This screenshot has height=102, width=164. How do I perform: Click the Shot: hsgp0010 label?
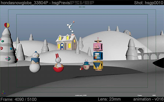[x=149, y=3]
